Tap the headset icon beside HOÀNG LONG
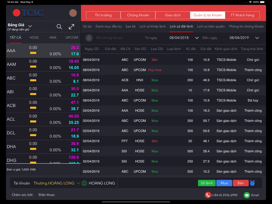272x204 pixels. click(84, 183)
